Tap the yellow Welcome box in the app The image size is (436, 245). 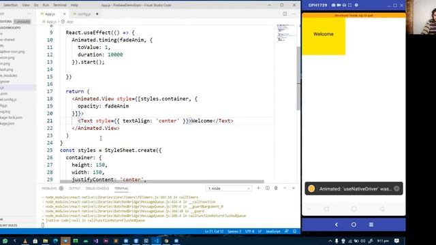coord(324,36)
